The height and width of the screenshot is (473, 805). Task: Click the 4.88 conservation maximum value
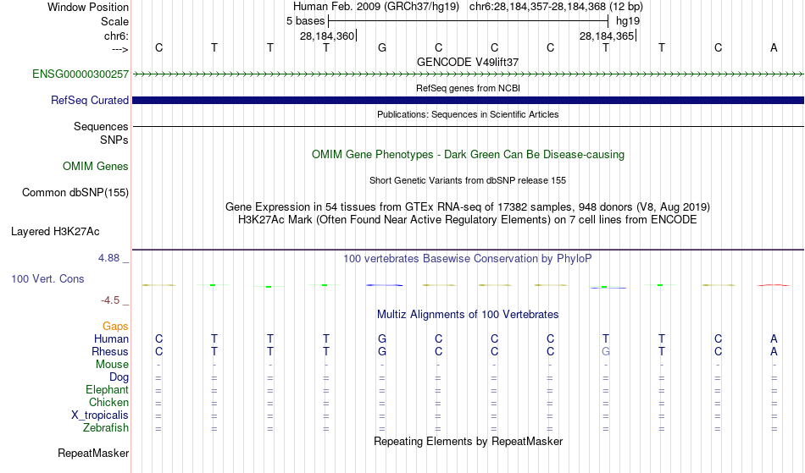109,258
